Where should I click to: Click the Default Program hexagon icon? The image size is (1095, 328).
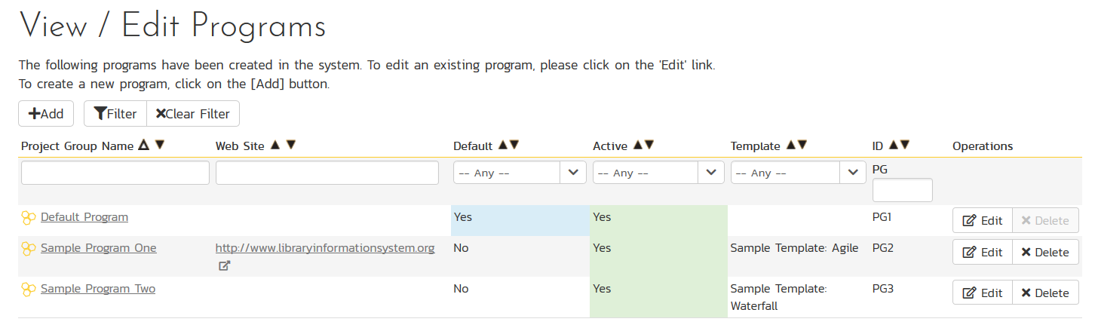click(x=29, y=218)
